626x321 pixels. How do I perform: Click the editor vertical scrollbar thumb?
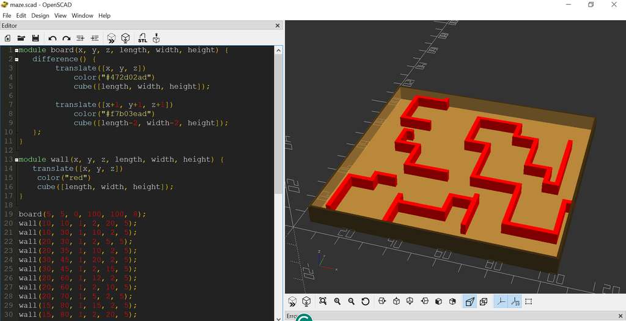point(278,124)
